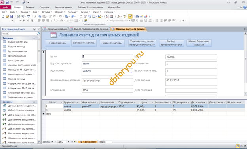Collapse navigation pane with double chevron
The image size is (247, 149).
pos(39,29)
